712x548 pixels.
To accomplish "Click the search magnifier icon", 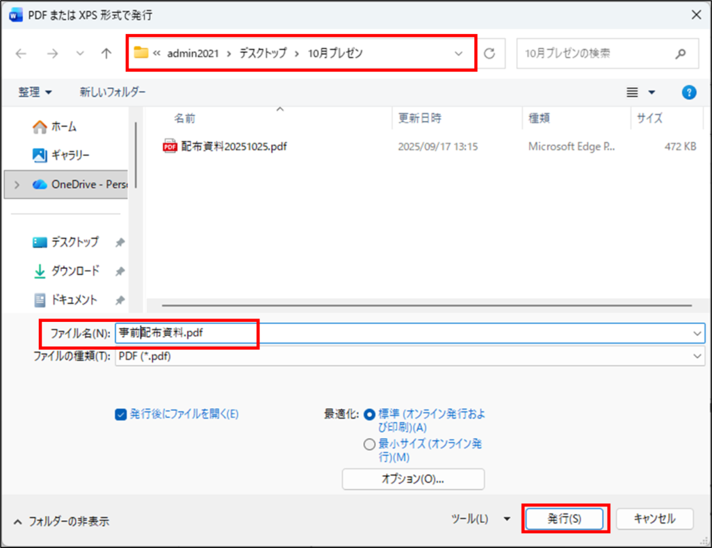I will pyautogui.click(x=681, y=54).
